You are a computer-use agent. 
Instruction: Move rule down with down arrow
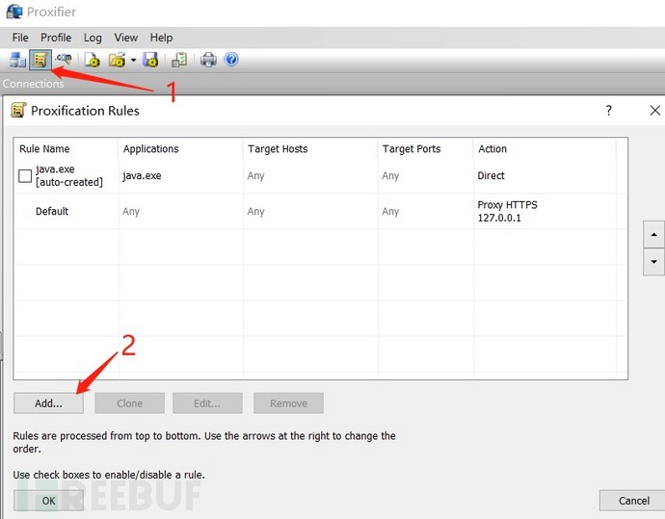tap(653, 262)
